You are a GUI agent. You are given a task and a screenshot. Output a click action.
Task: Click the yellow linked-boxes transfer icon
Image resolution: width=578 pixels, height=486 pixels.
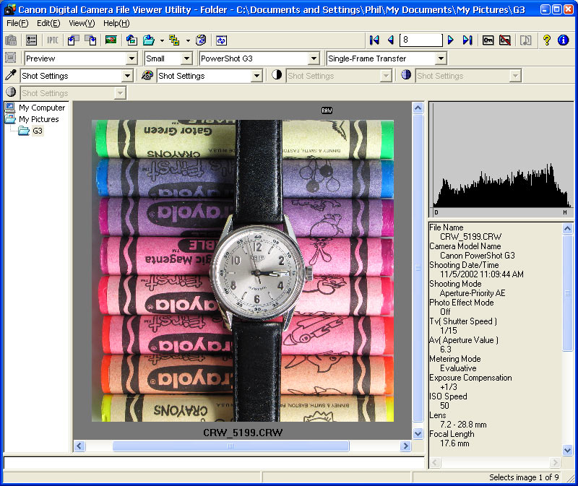coord(174,40)
